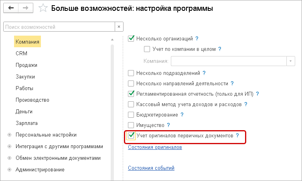Open the Состояния оригиналов link
302x181 pixels.
[x=155, y=147]
